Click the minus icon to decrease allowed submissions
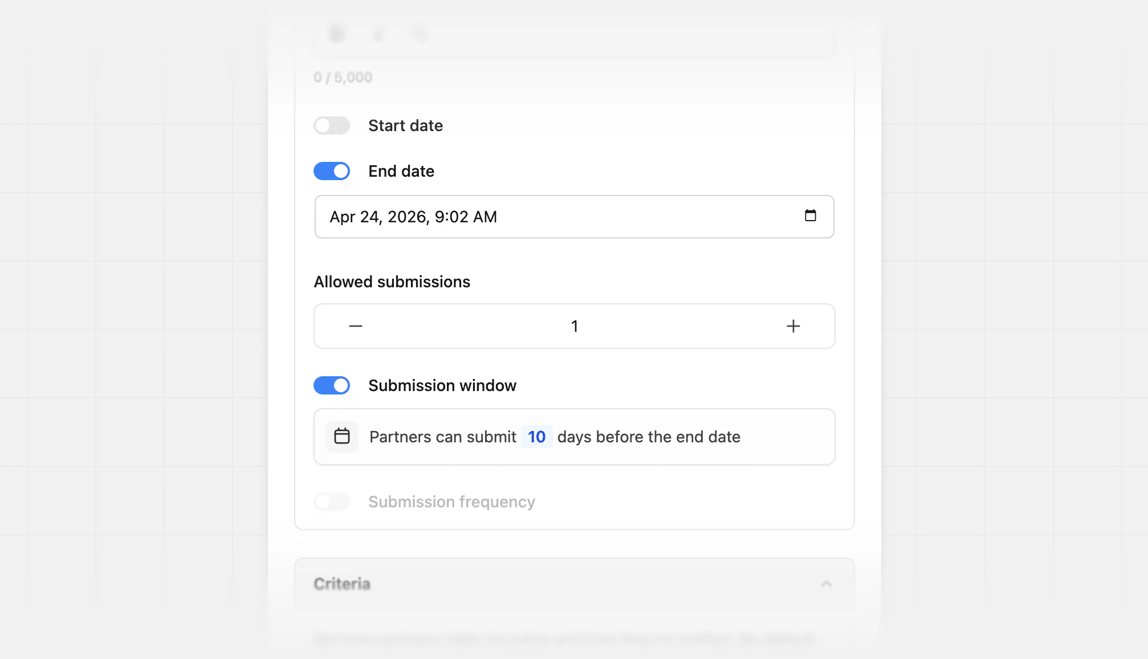Viewport: 1148px width, 659px height. (355, 326)
